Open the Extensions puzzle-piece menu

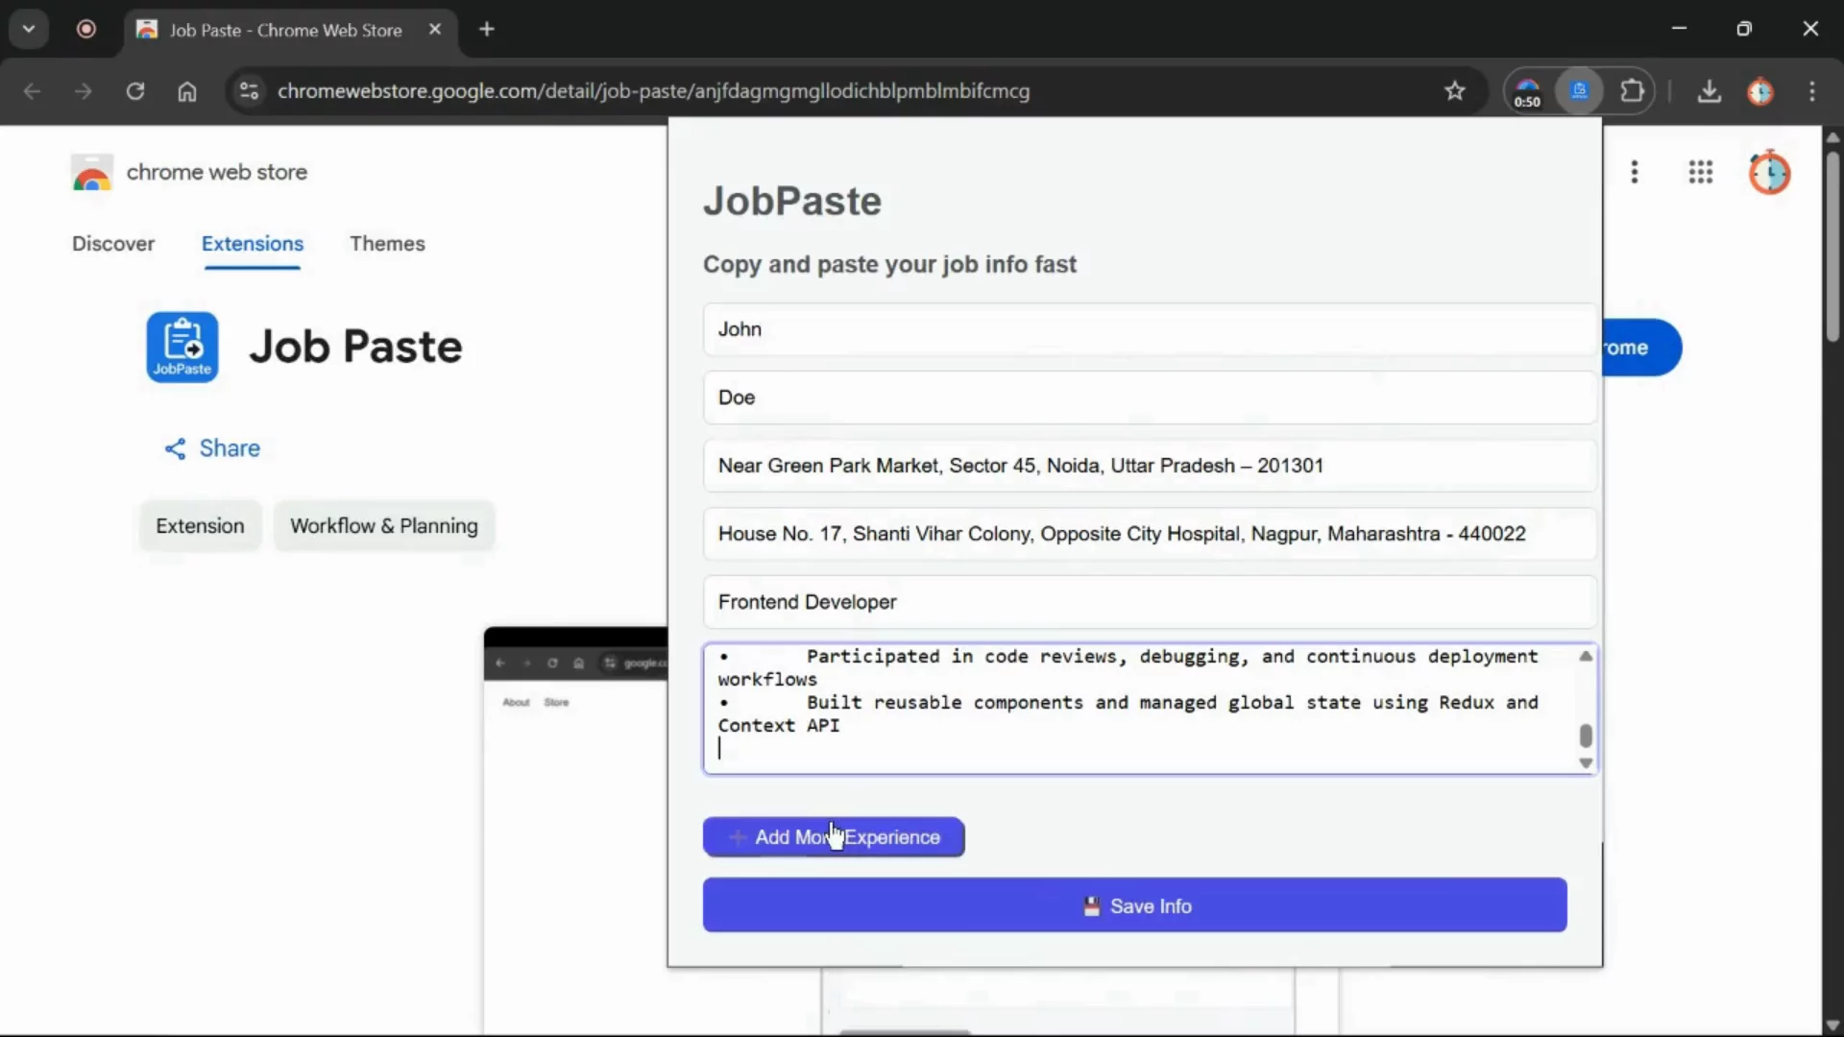coord(1634,91)
